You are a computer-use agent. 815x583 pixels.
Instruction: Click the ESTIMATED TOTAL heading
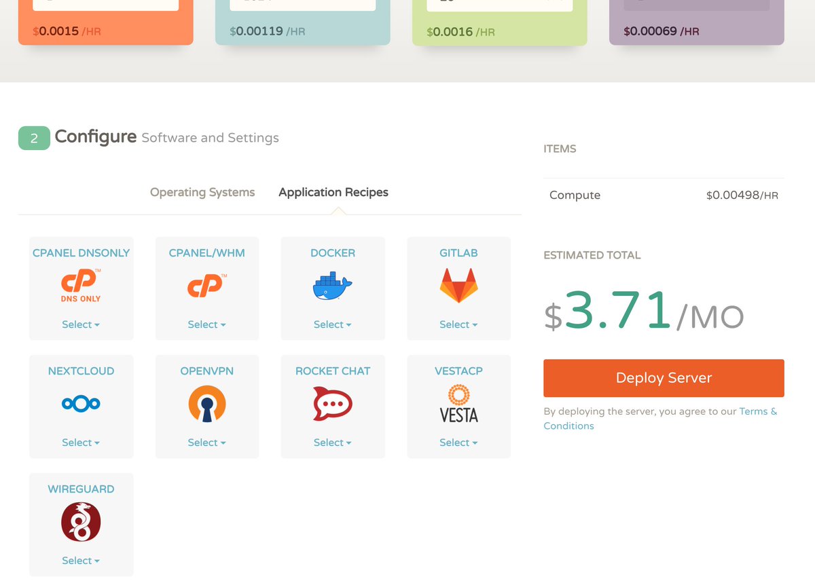click(x=592, y=256)
